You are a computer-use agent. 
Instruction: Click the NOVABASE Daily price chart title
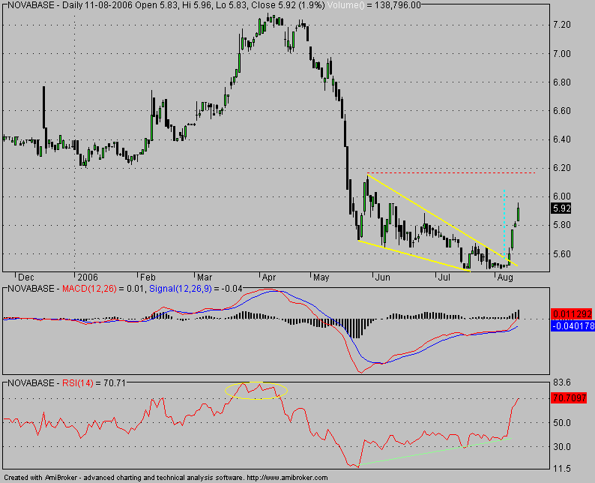(x=166, y=5)
